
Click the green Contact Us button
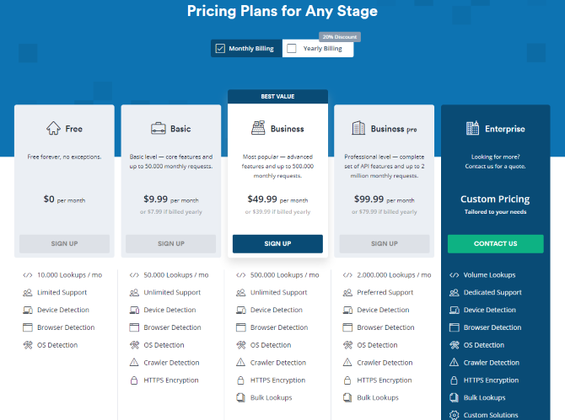[x=496, y=243]
